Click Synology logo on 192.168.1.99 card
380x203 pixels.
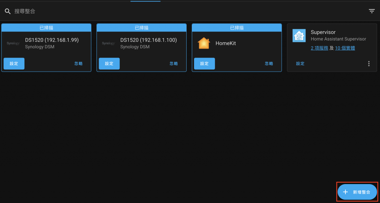click(x=13, y=43)
